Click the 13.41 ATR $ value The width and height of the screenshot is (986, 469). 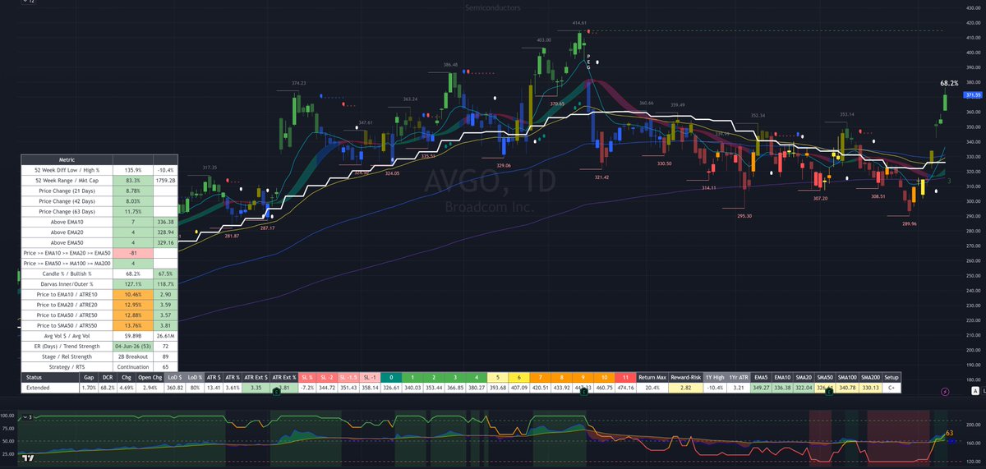pyautogui.click(x=213, y=387)
